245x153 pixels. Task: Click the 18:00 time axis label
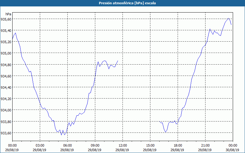click(178, 146)
